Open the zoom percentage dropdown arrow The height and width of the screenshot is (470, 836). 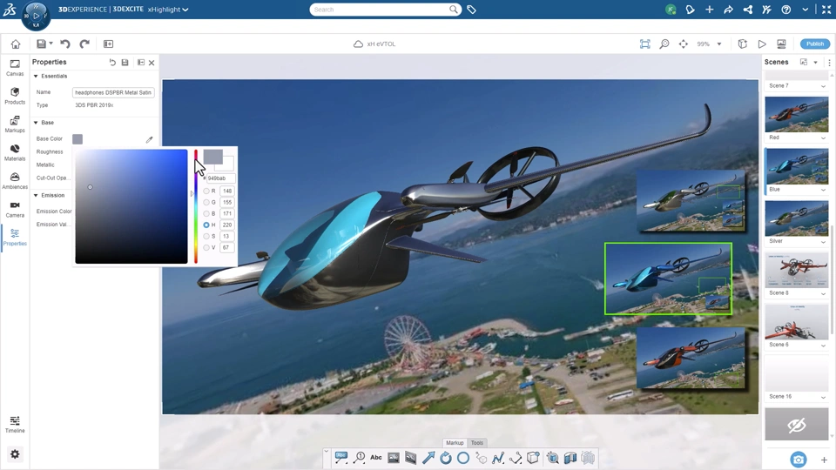coord(719,44)
